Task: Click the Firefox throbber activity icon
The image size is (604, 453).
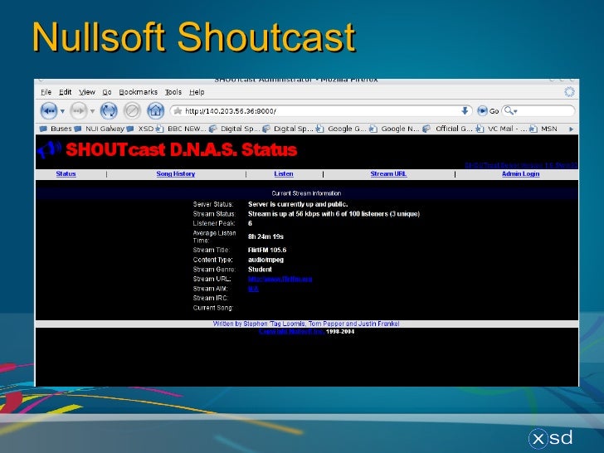Action: [x=569, y=91]
